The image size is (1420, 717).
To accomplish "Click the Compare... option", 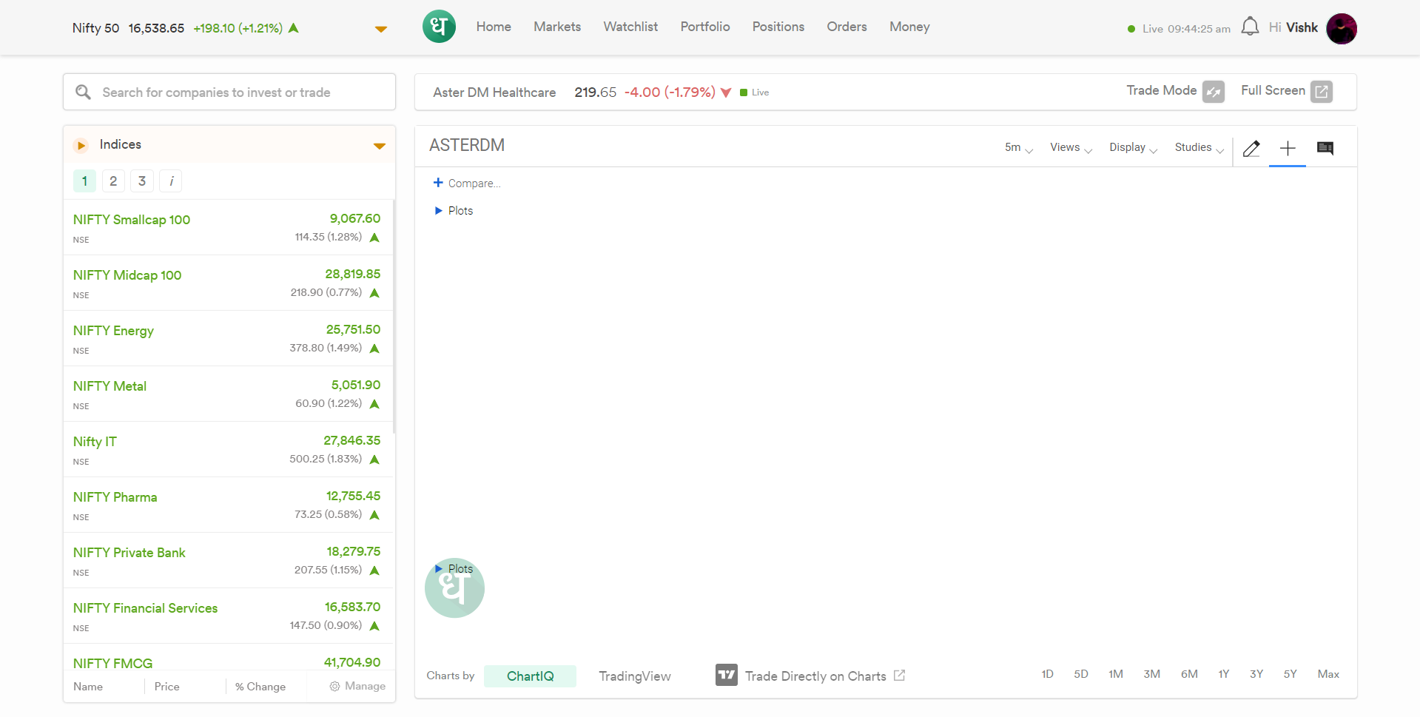I will point(474,184).
